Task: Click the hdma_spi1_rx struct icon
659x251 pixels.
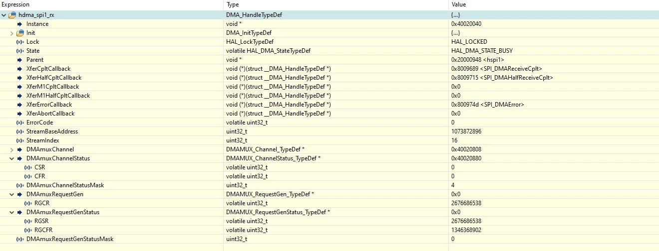Action: pyautogui.click(x=12, y=15)
